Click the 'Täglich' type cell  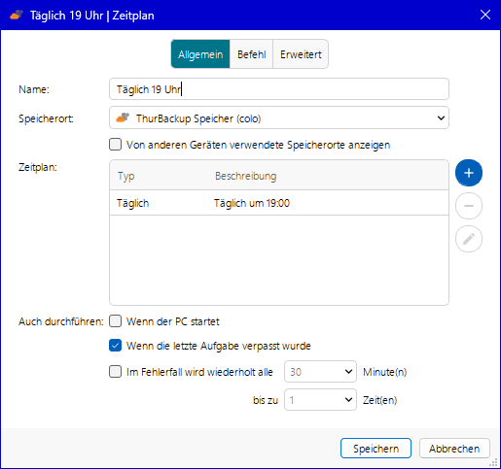tap(133, 203)
